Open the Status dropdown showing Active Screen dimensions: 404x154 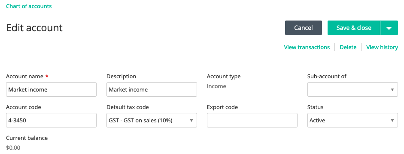coord(352,120)
